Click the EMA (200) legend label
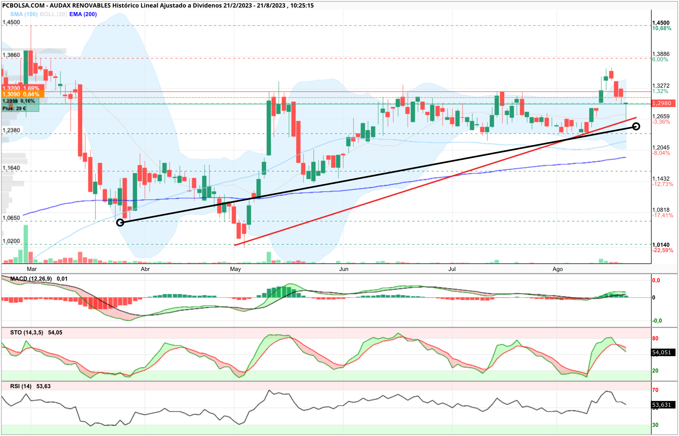 tap(83, 14)
